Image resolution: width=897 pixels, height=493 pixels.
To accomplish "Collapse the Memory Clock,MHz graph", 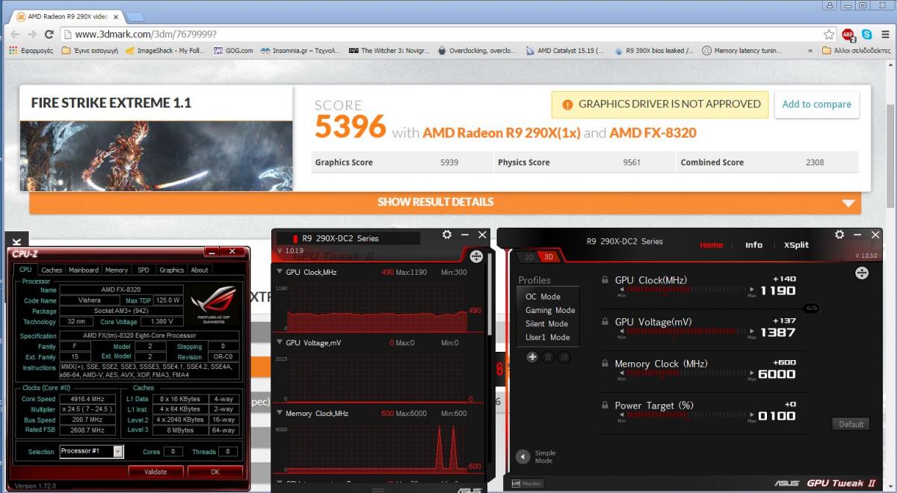I will tap(280, 413).
